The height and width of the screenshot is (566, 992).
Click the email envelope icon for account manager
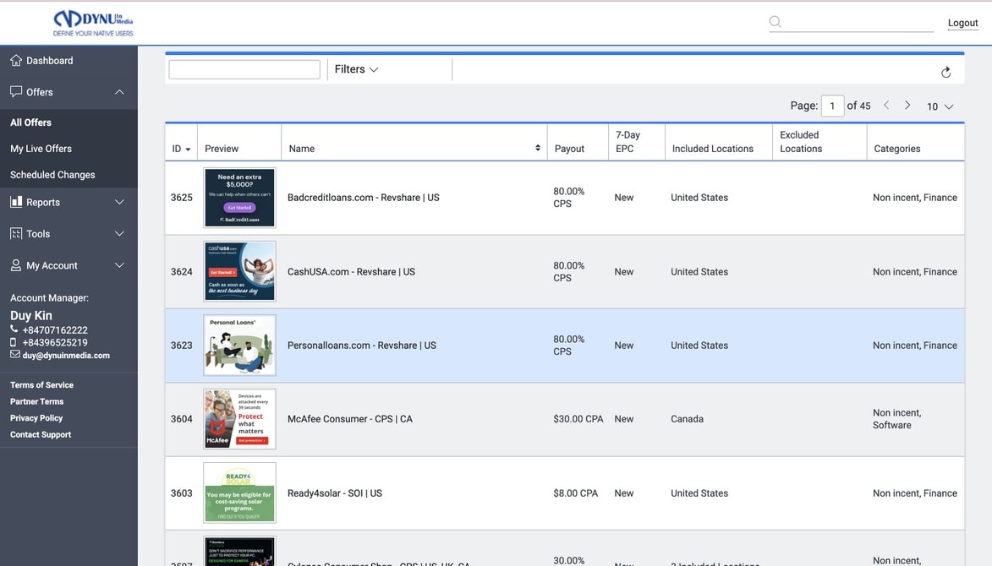point(14,355)
